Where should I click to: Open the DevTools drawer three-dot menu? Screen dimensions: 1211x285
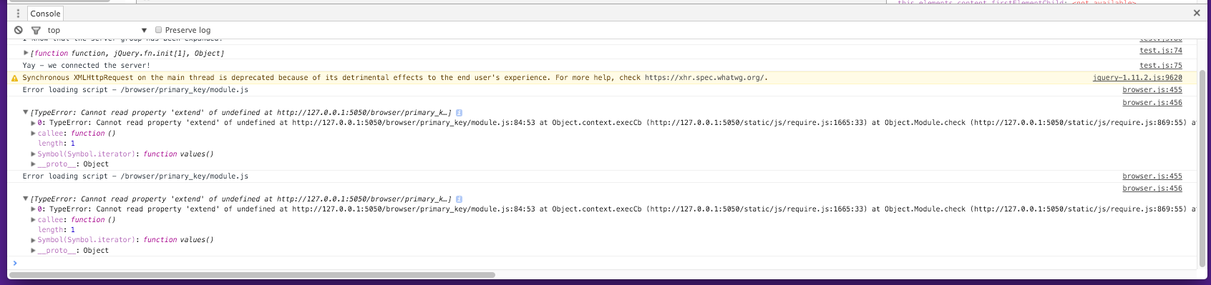(x=18, y=14)
